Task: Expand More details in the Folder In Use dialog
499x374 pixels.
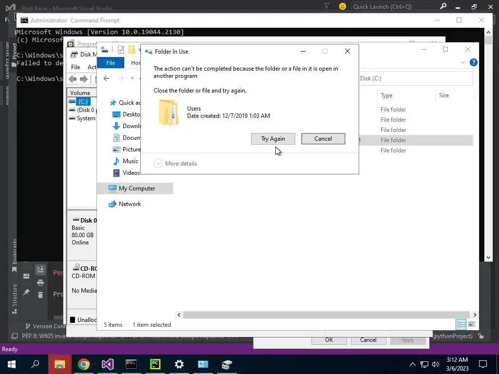Action: coord(175,164)
